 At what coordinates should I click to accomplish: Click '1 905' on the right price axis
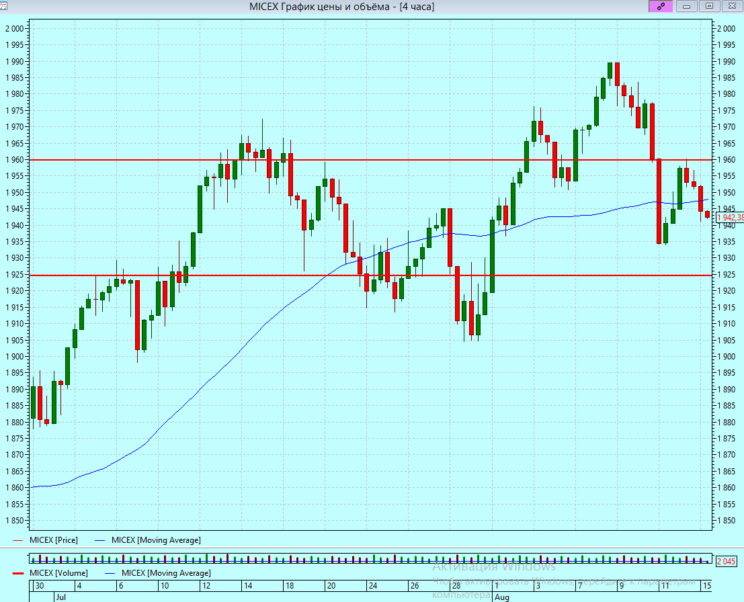(726, 340)
